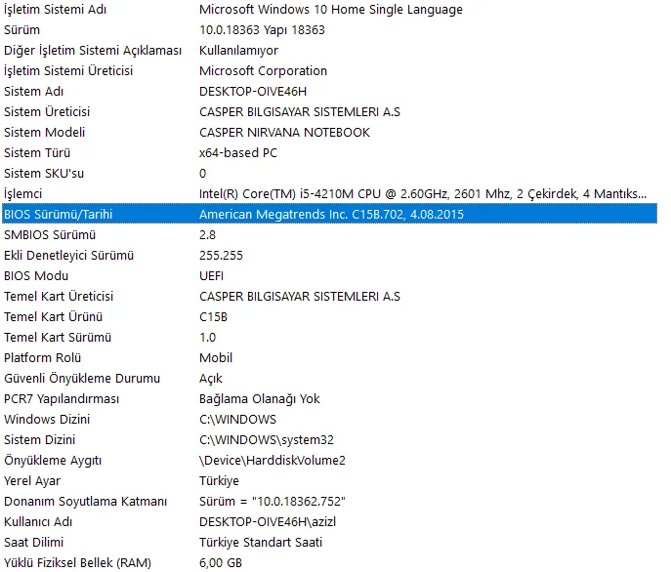671x572 pixels.
Task: Select the Önyükleme Aygıtı label
Action: point(53,461)
